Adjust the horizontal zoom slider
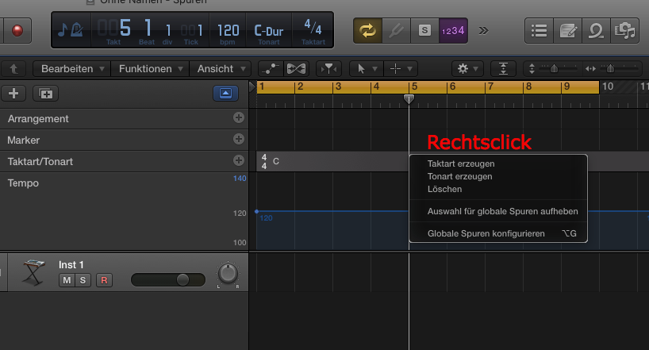The height and width of the screenshot is (350, 649). 610,69
